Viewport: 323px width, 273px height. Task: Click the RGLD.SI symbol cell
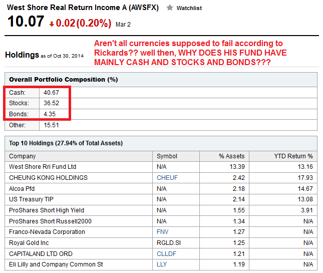pos(169,243)
